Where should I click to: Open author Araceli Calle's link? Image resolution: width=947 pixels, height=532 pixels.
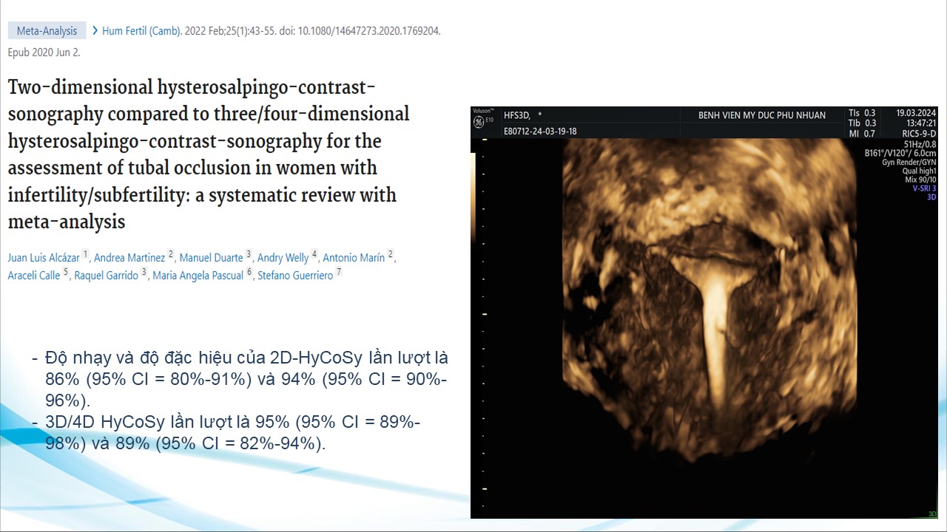tap(34, 276)
